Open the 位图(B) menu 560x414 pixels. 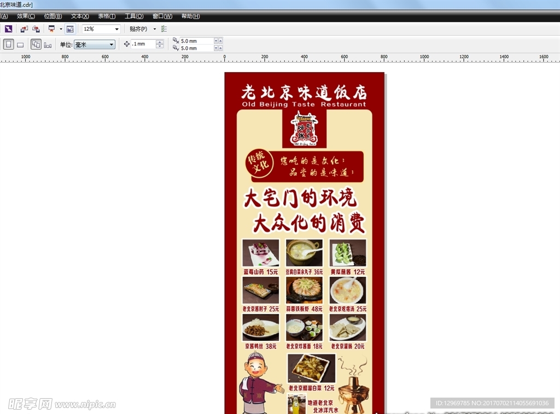(53, 16)
